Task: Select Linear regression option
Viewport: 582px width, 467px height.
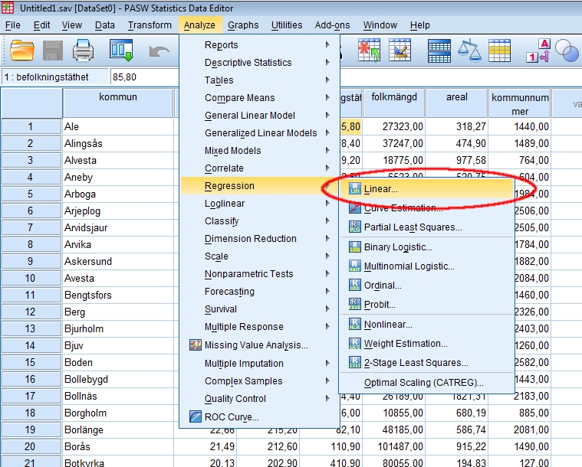Action: [x=380, y=188]
